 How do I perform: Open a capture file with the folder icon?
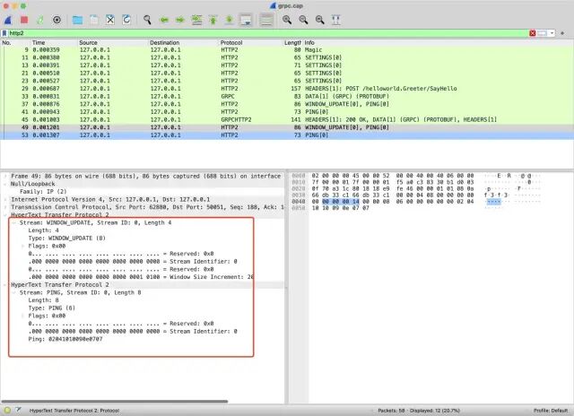point(77,20)
